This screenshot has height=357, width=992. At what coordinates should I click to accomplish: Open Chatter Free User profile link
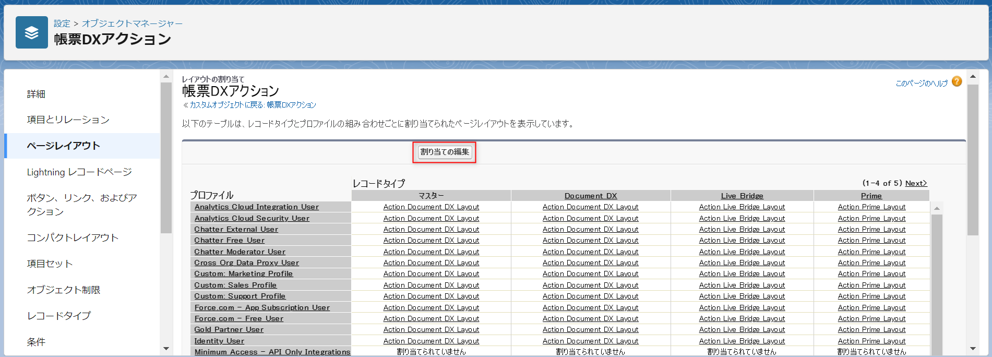(x=229, y=241)
